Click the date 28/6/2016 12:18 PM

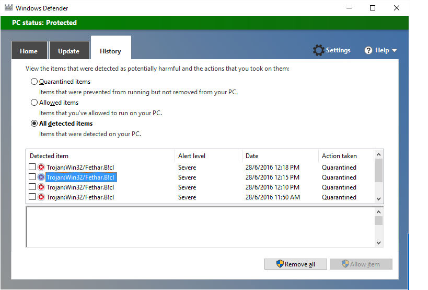pyautogui.click(x=272, y=168)
